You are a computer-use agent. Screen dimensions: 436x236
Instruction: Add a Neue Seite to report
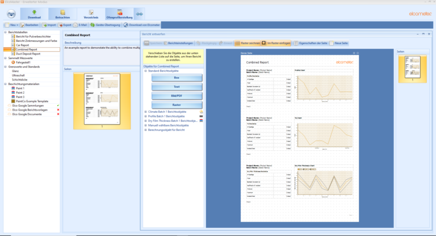(333, 43)
